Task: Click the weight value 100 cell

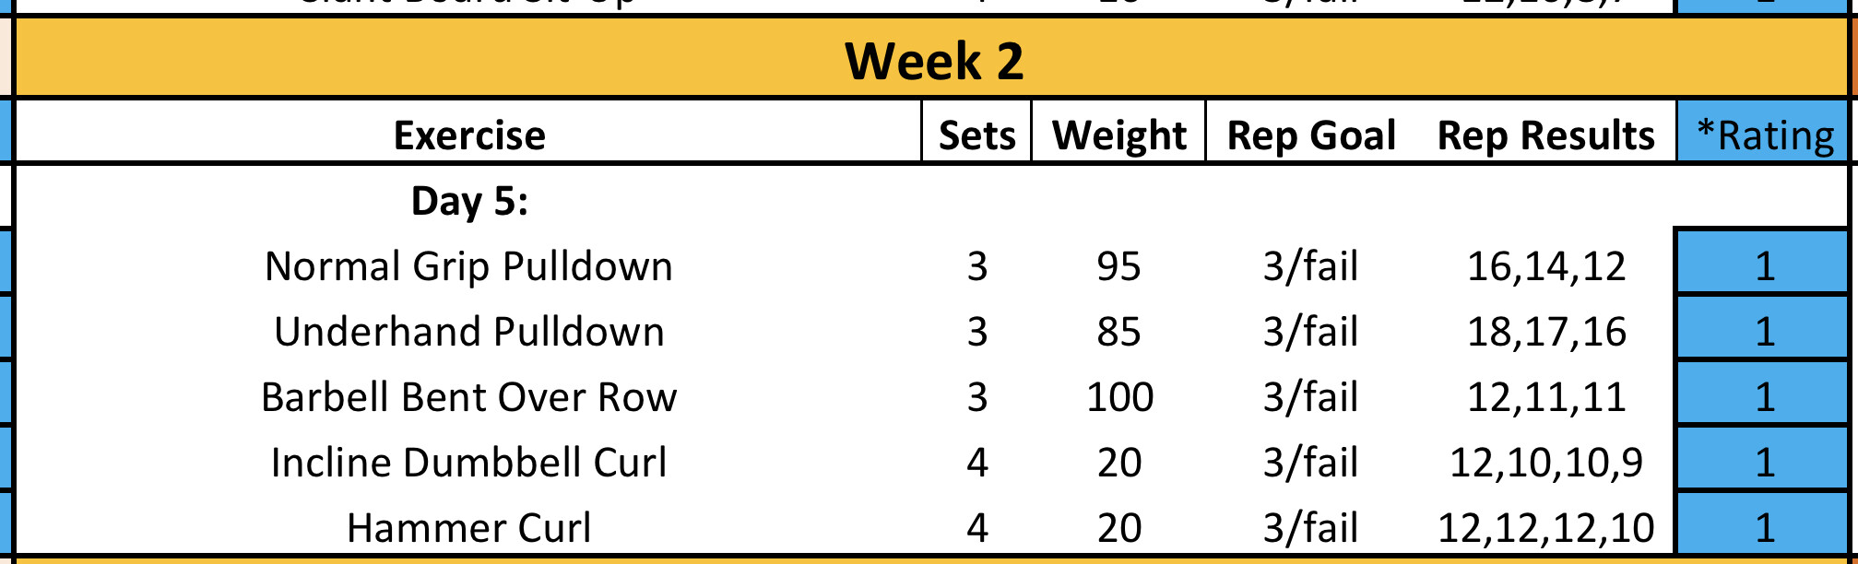Action: pyautogui.click(x=1118, y=397)
